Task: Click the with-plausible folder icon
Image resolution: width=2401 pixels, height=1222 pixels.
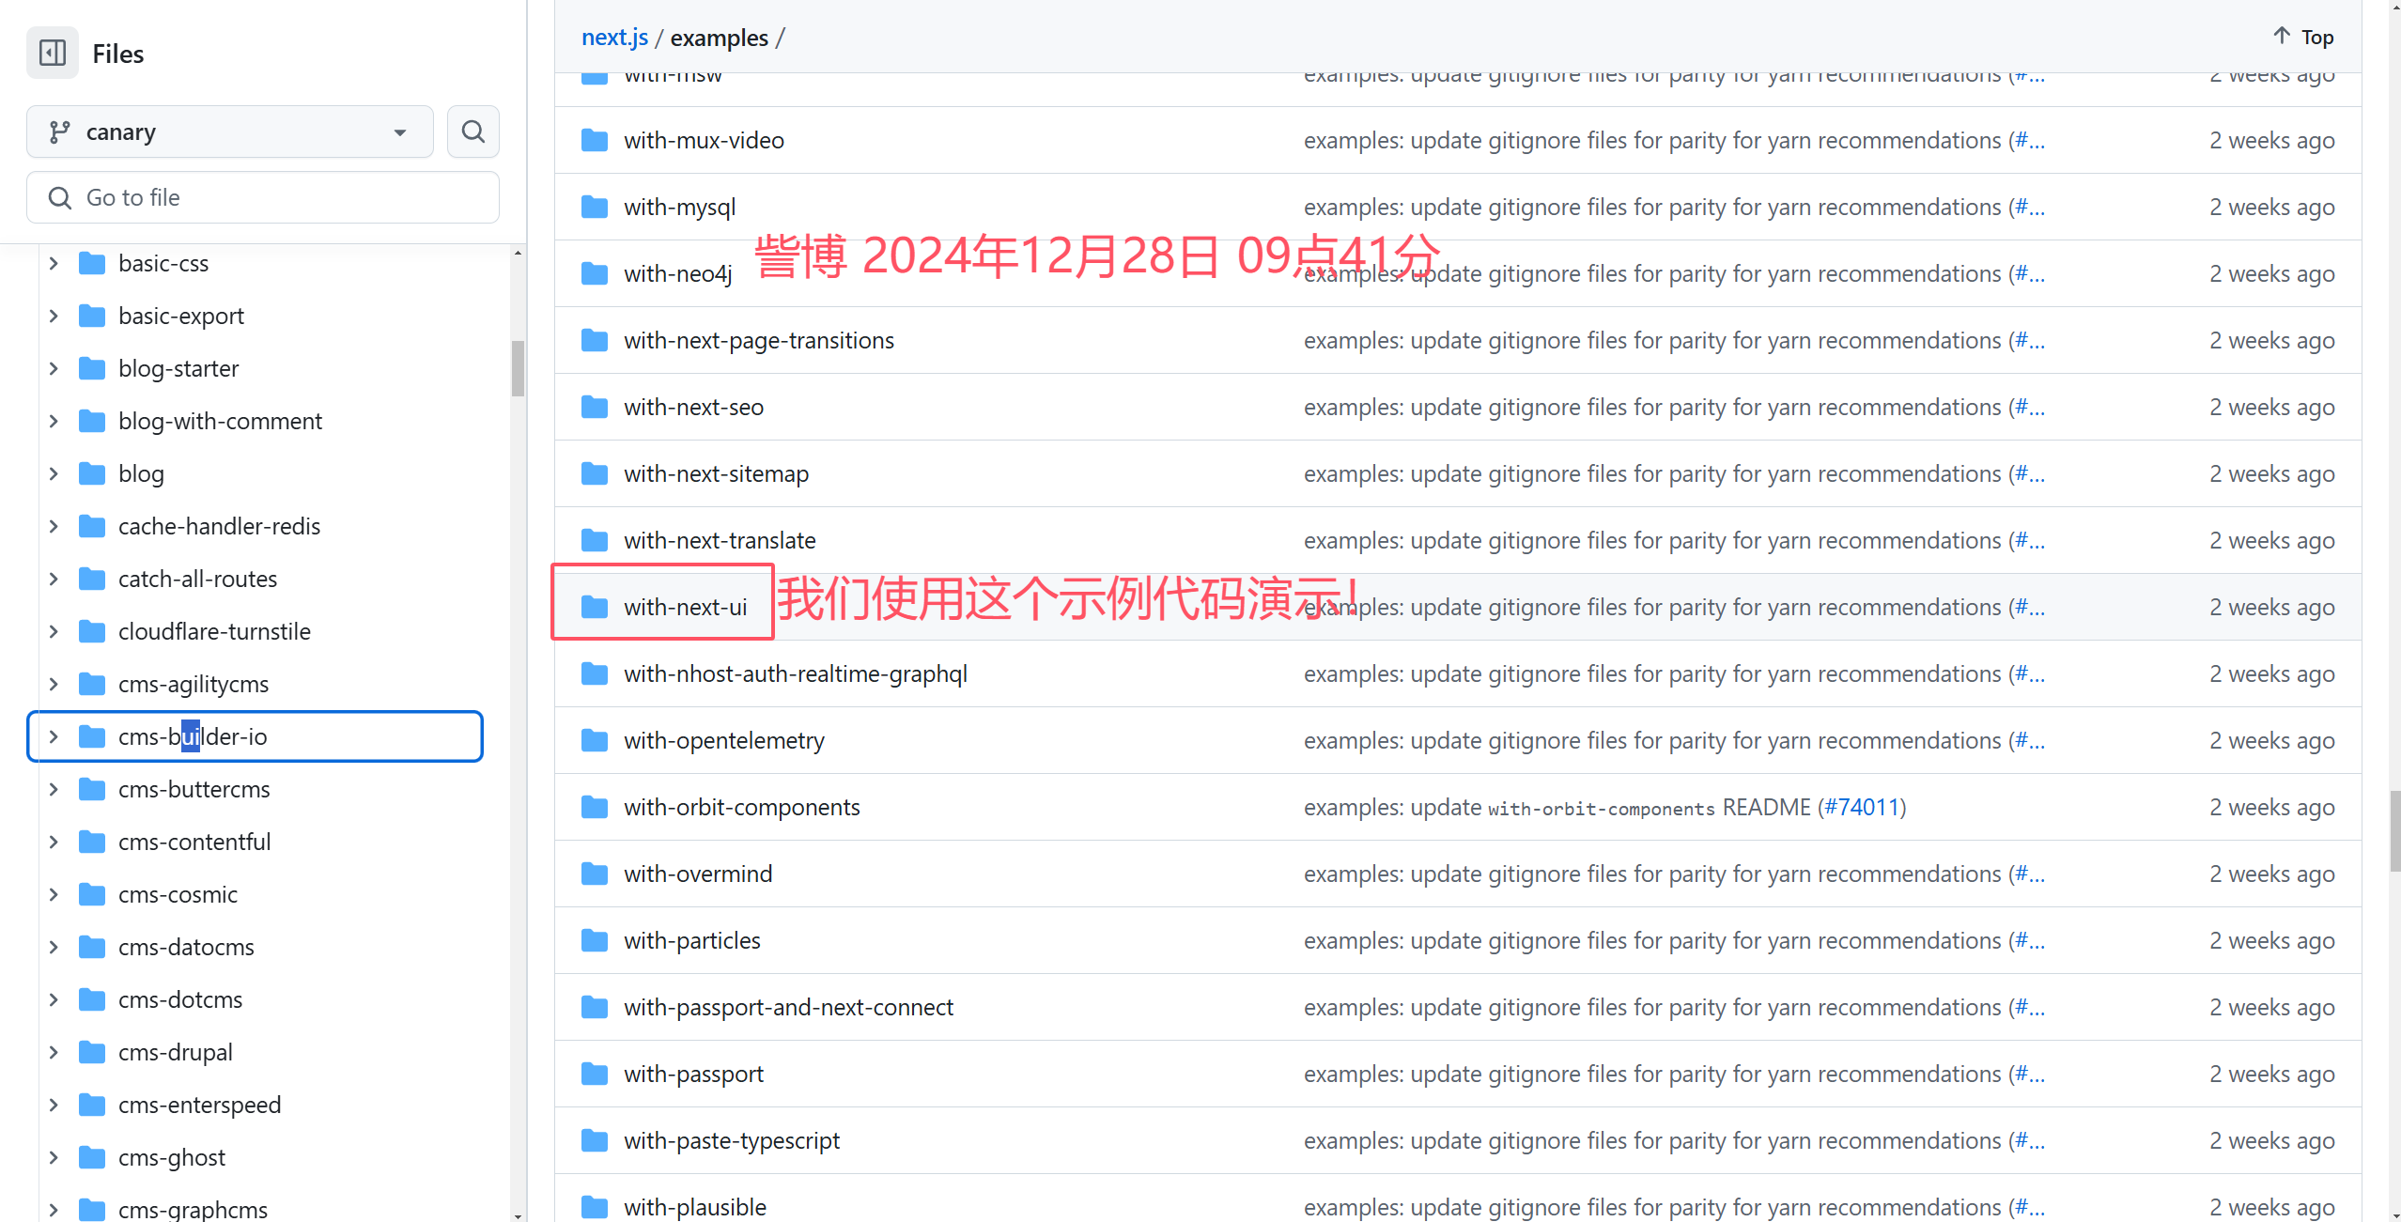Action: 595,1207
